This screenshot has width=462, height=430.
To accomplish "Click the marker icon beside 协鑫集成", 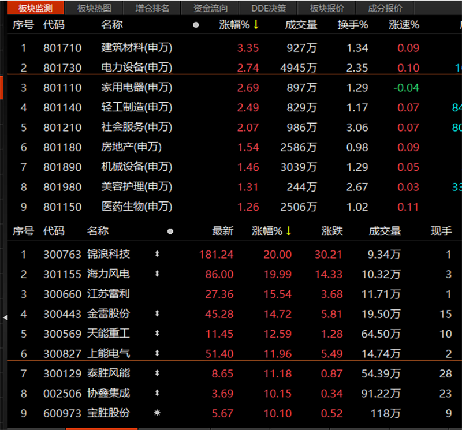I will pos(157,393).
